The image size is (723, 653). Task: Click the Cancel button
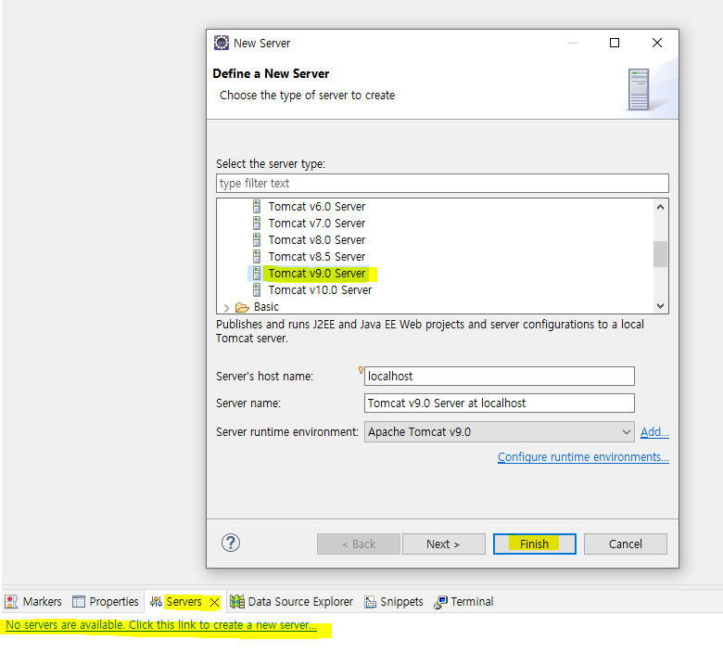pyautogui.click(x=626, y=544)
